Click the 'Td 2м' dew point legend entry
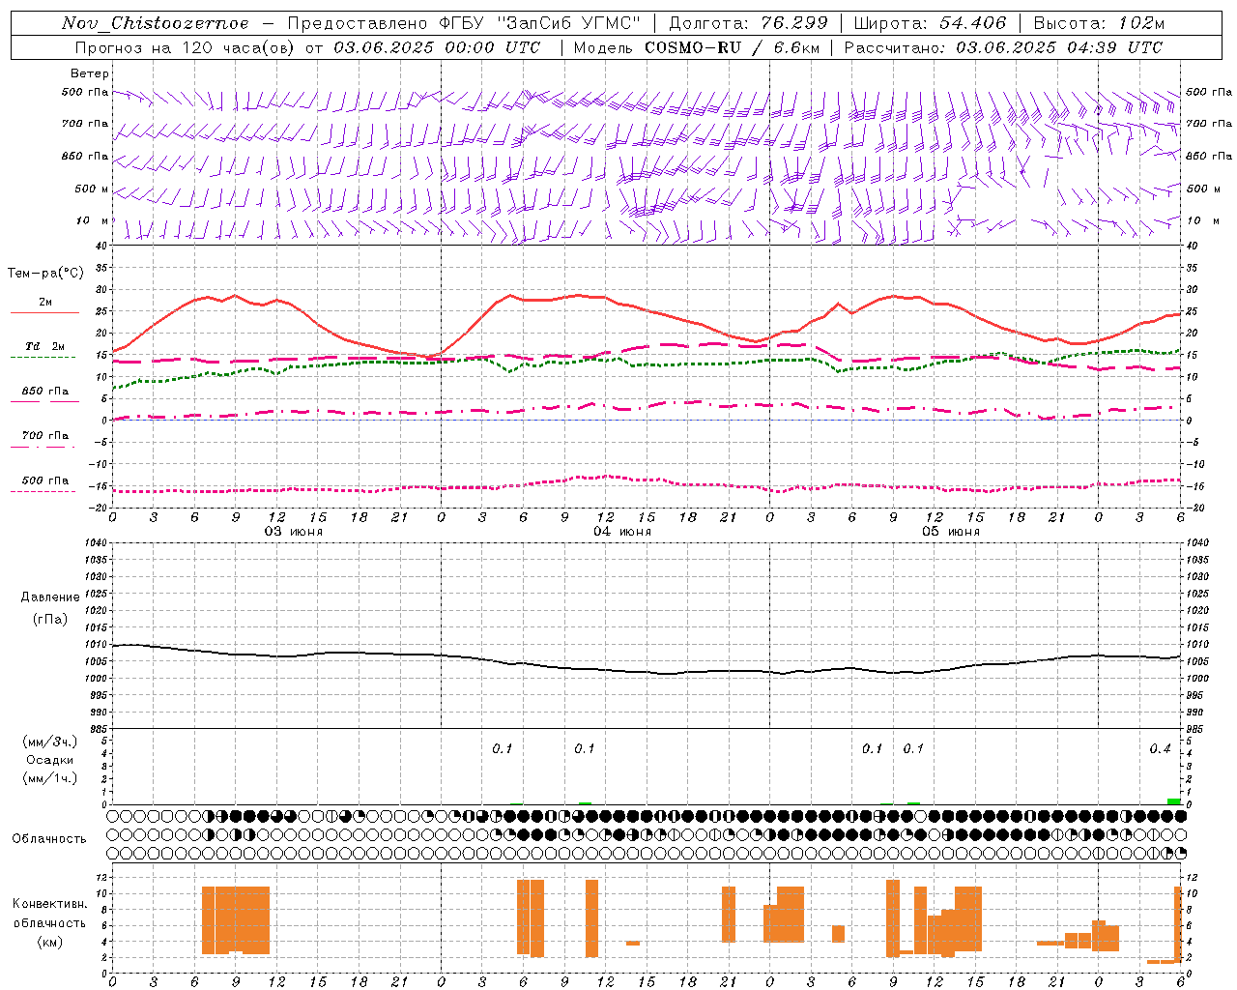 pyautogui.click(x=44, y=346)
